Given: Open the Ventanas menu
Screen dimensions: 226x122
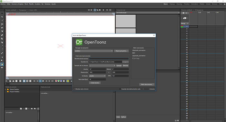Looking at the screenshot, I should [47, 4].
